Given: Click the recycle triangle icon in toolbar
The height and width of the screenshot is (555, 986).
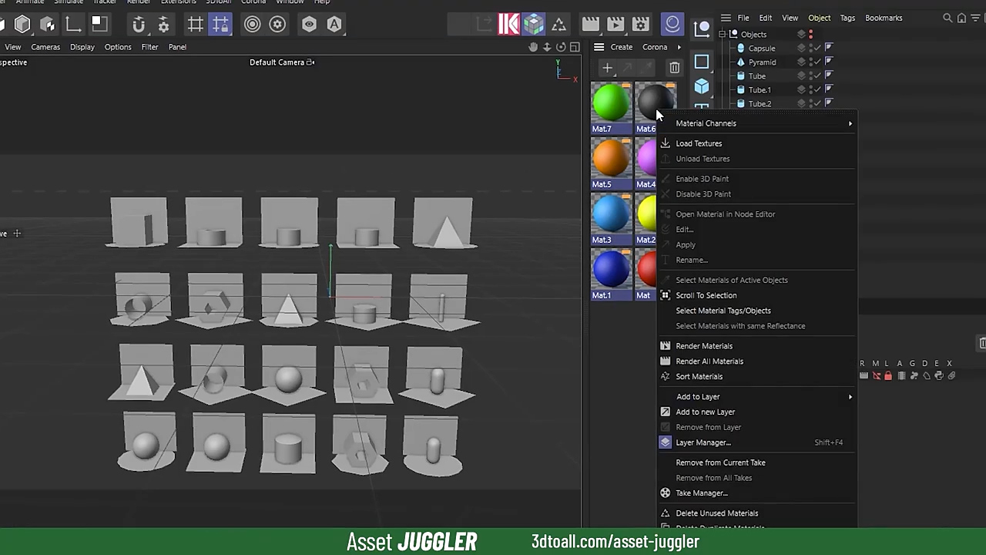Looking at the screenshot, I should point(559,25).
